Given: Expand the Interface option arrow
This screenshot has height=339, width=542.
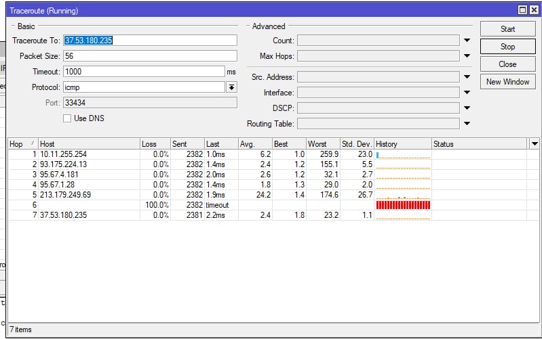Looking at the screenshot, I should 467,93.
